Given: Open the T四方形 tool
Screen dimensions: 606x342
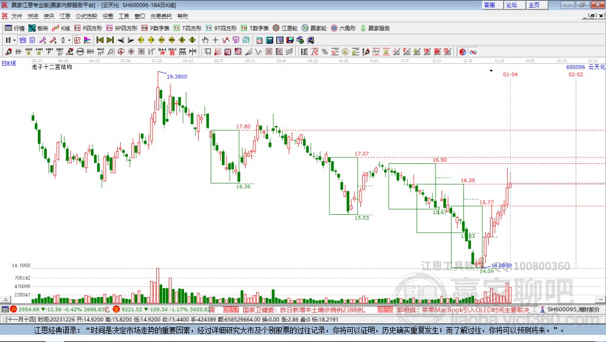Looking at the screenshot, I should point(188,28).
